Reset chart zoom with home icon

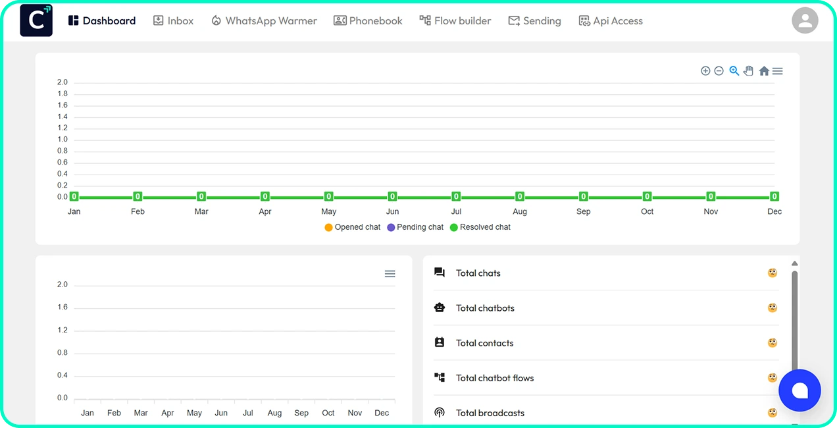point(764,71)
